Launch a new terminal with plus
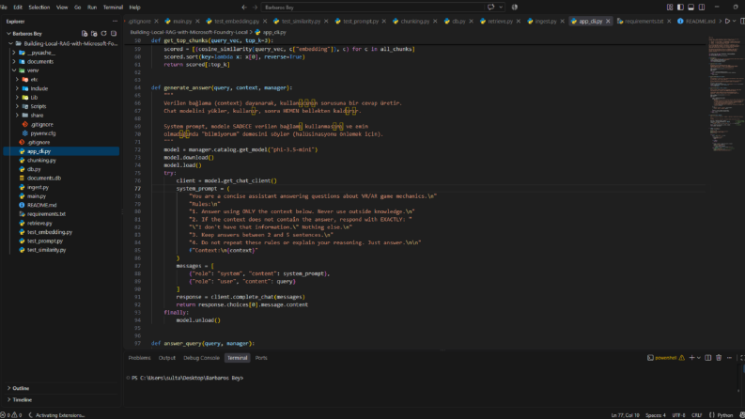The height and width of the screenshot is (419, 745). 691,358
